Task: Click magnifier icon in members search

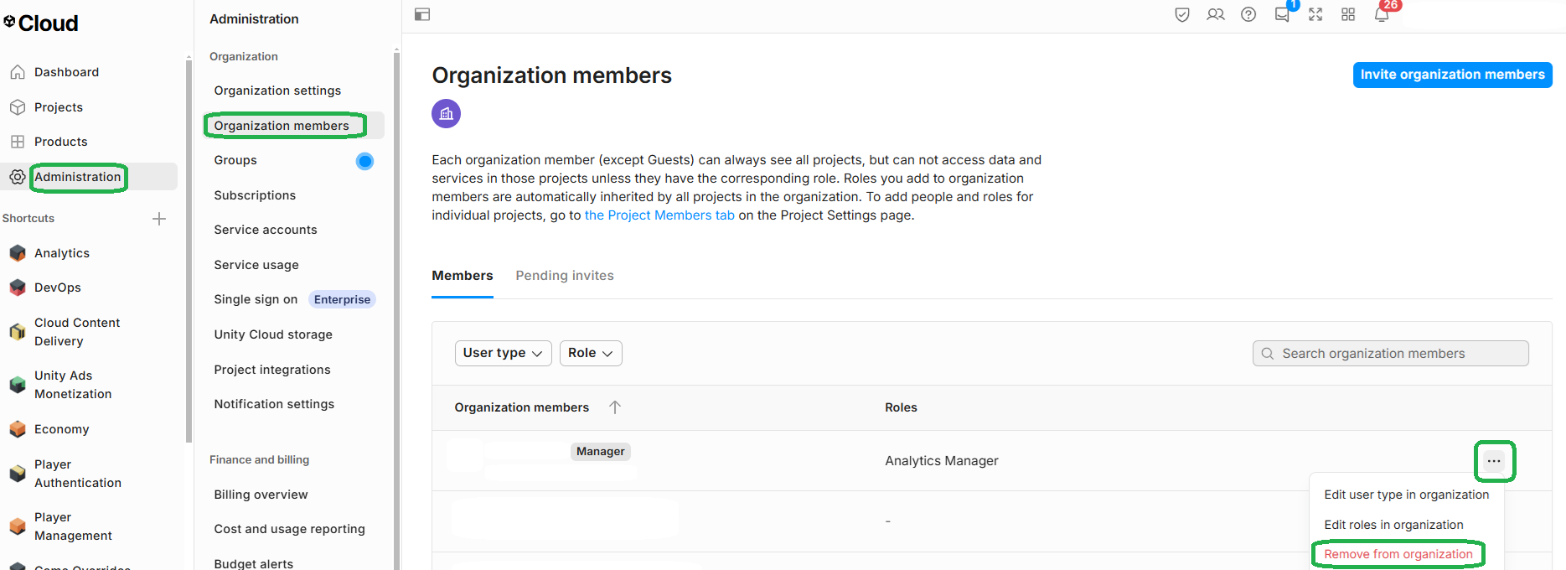Action: click(x=1268, y=354)
